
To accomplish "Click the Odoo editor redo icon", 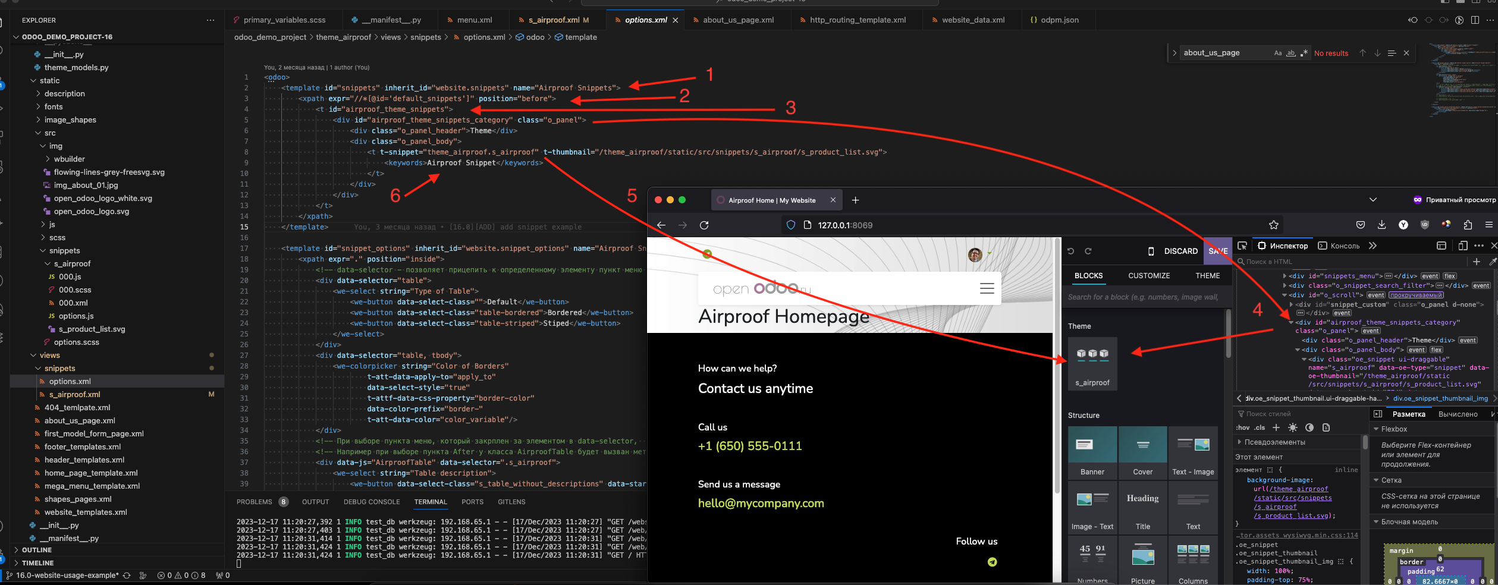I will tap(1088, 251).
